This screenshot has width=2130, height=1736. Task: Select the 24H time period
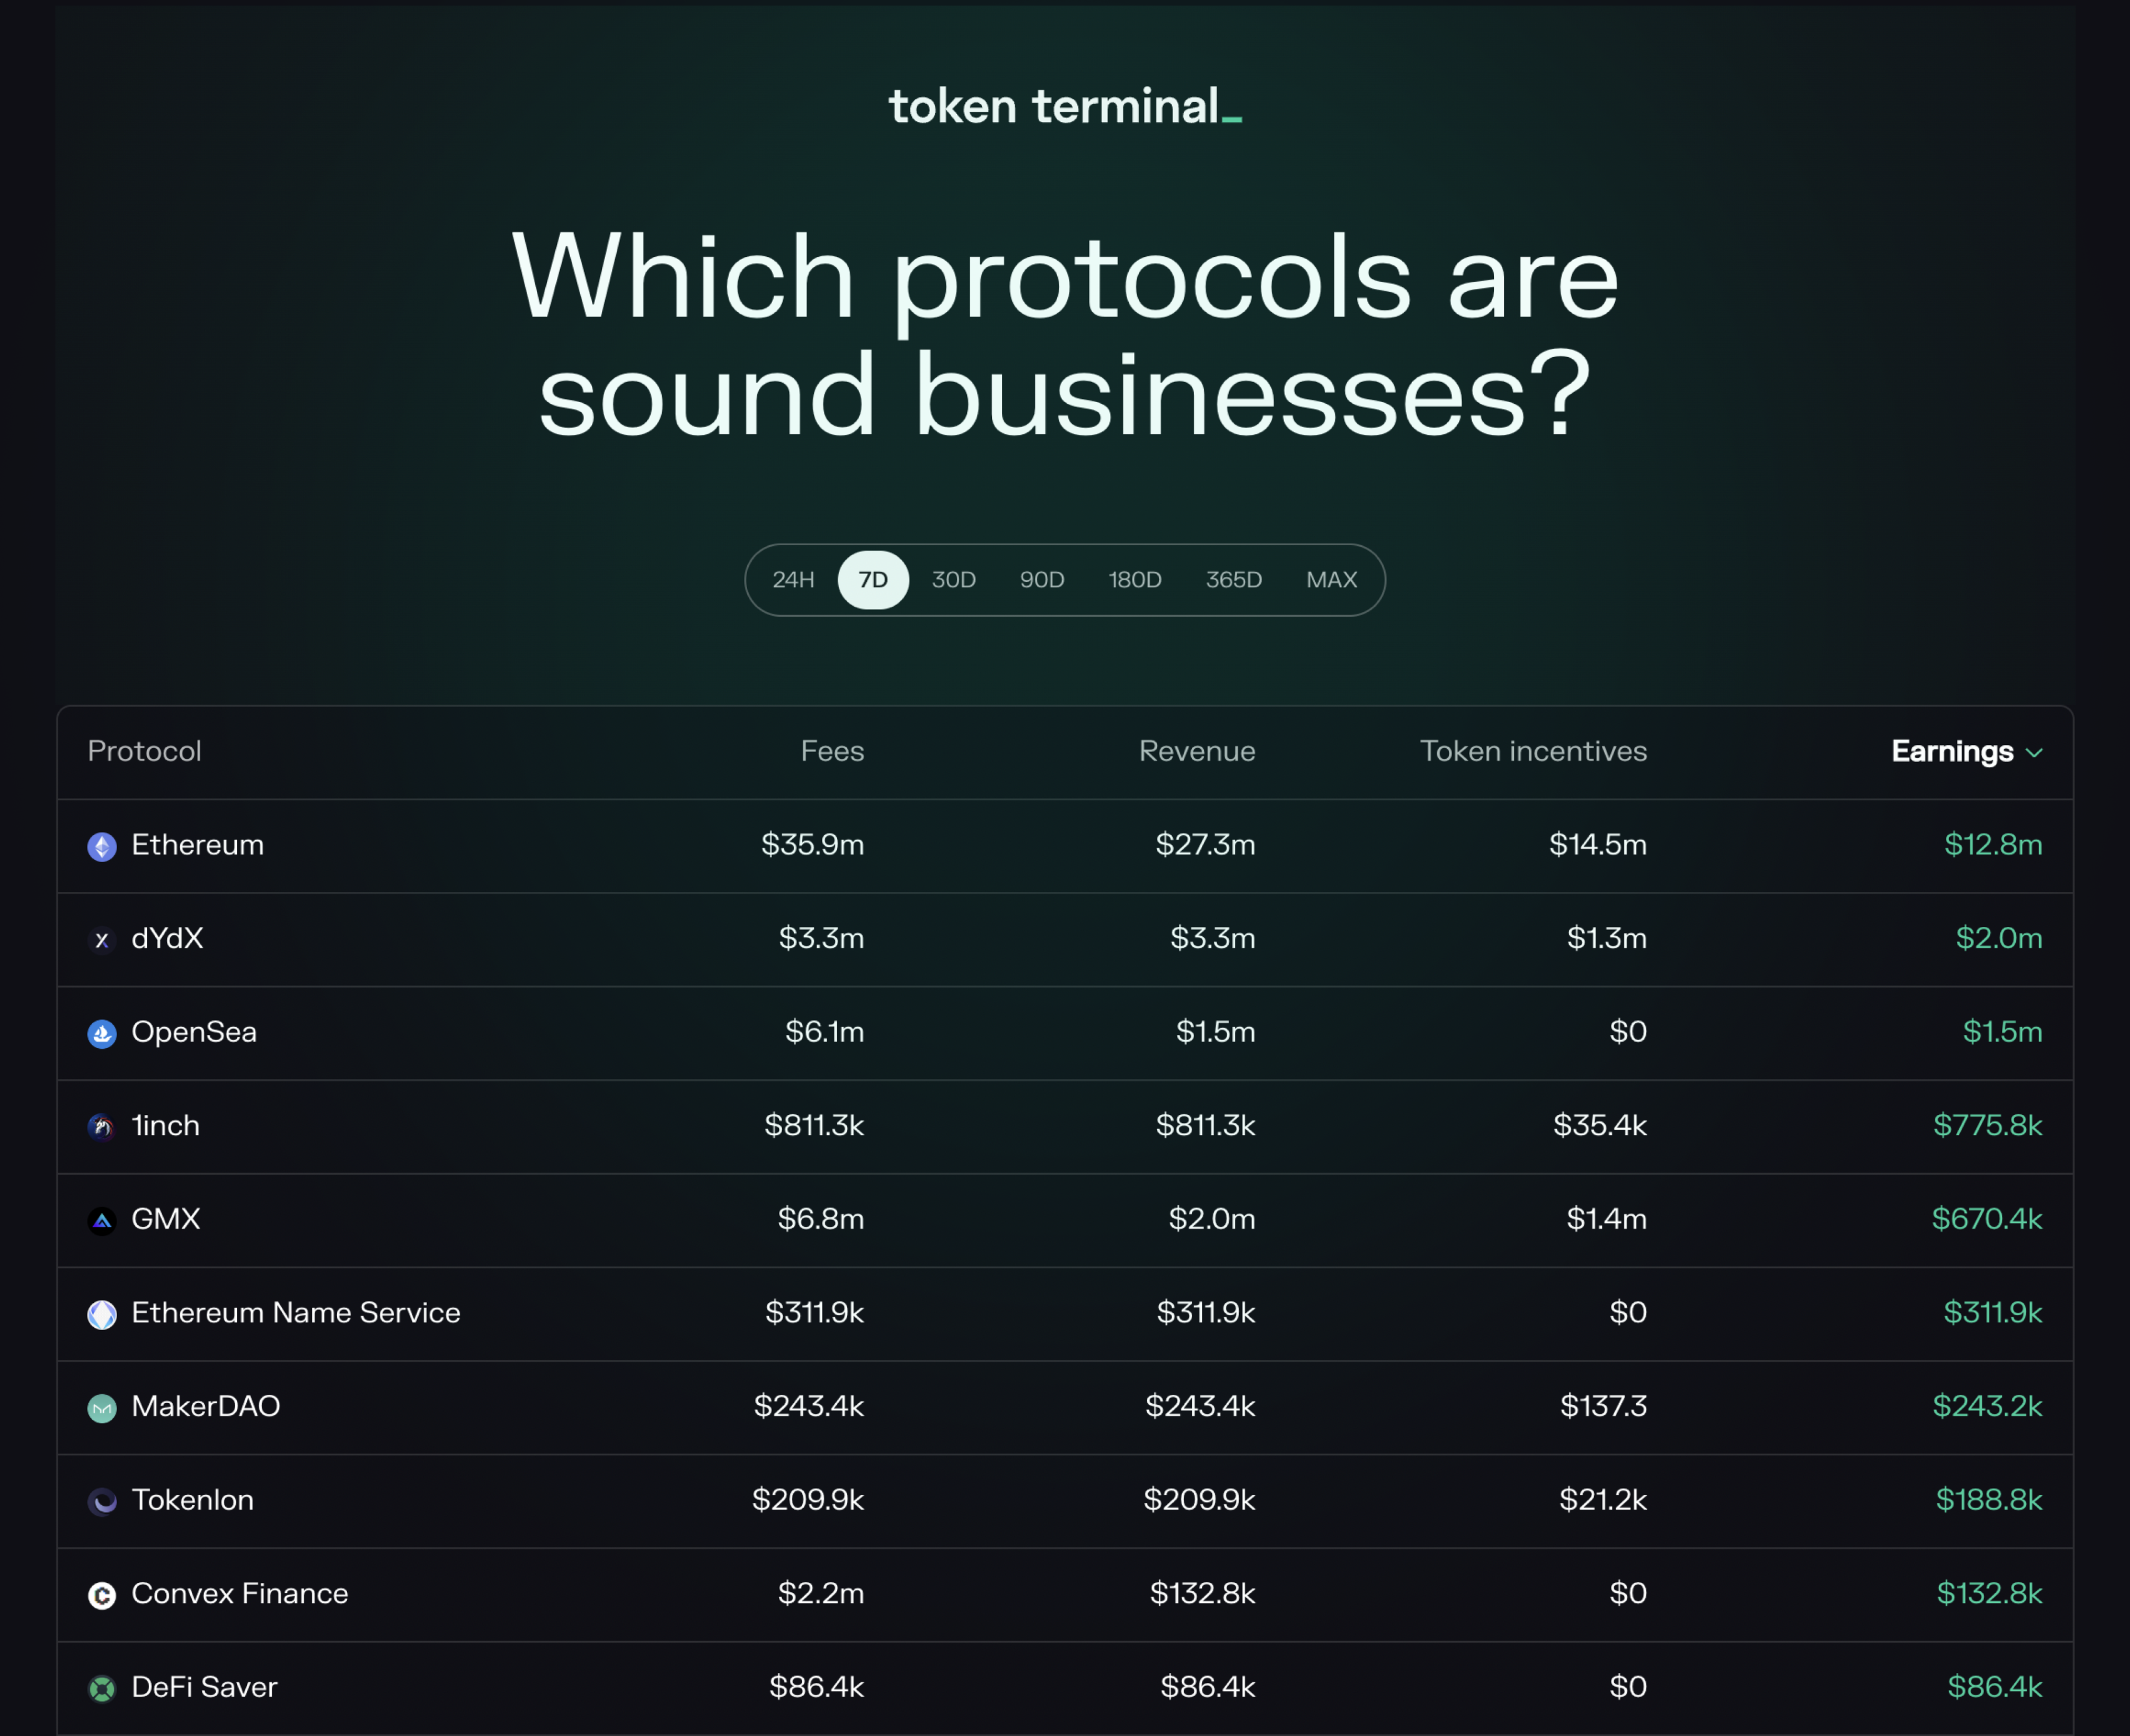[x=793, y=580]
